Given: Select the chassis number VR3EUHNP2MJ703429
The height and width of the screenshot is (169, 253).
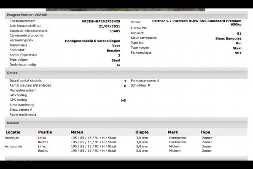Looking at the screenshot, I should (101, 21).
